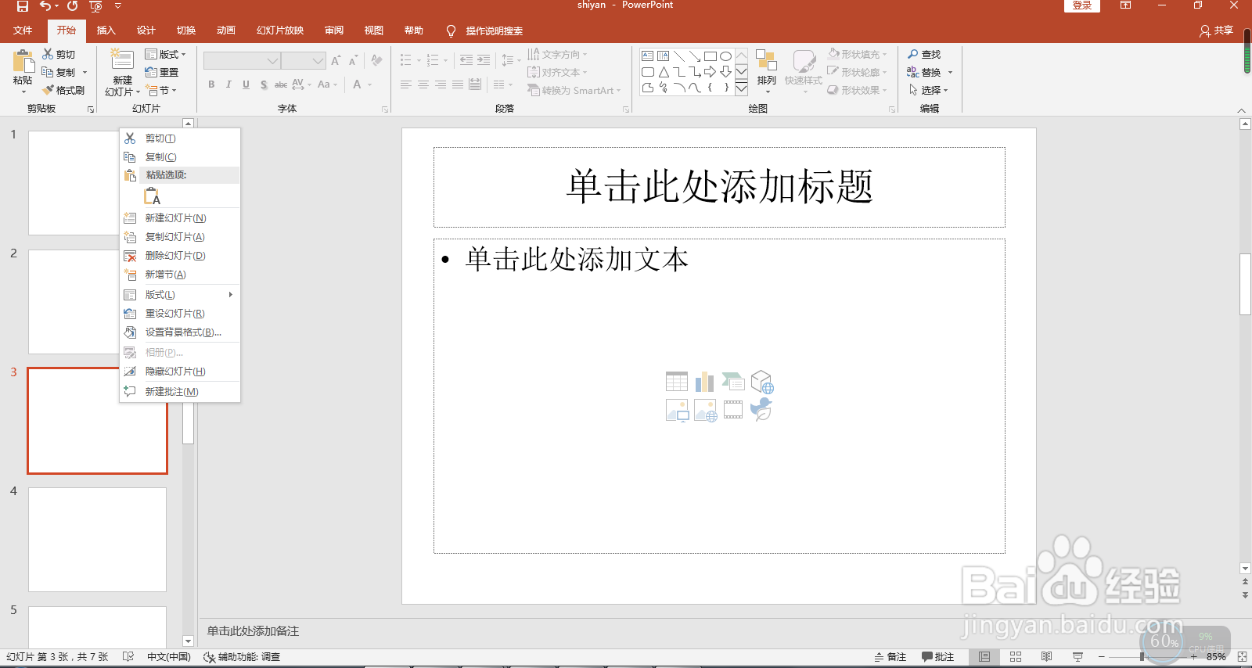Image resolution: width=1252 pixels, height=668 pixels.
Task: Open the font size combo box
Action: click(x=304, y=60)
